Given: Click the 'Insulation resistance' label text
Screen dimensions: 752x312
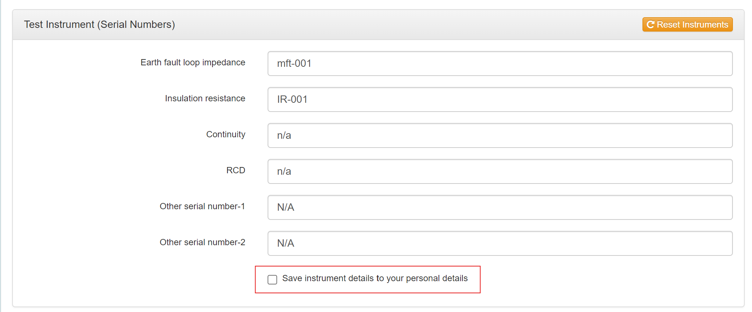Looking at the screenshot, I should pos(205,99).
